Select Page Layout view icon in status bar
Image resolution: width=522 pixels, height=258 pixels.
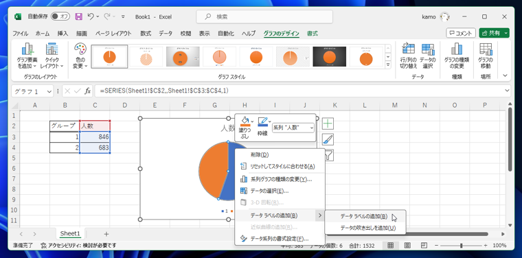click(407, 246)
